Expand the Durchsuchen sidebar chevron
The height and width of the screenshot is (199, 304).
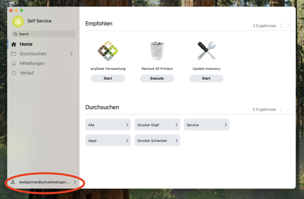point(71,54)
